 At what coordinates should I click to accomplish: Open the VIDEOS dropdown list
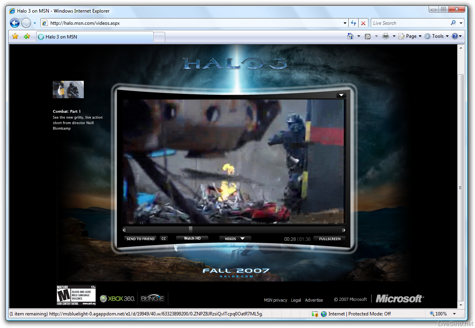(235, 238)
